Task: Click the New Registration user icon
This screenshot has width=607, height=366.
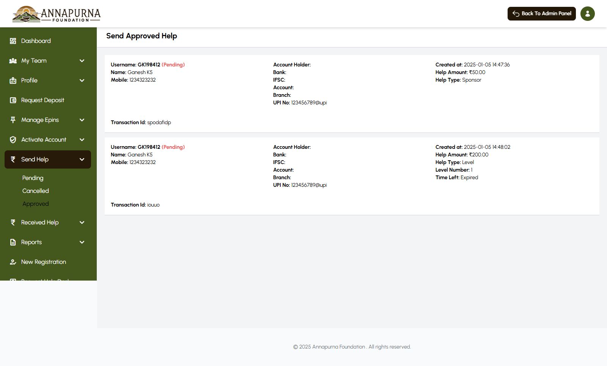Action: 13,262
